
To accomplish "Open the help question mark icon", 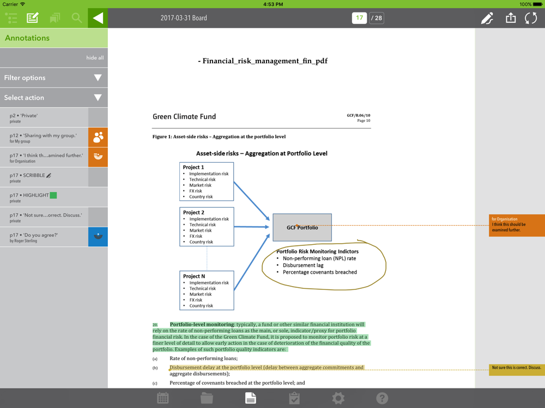I will click(x=382, y=398).
